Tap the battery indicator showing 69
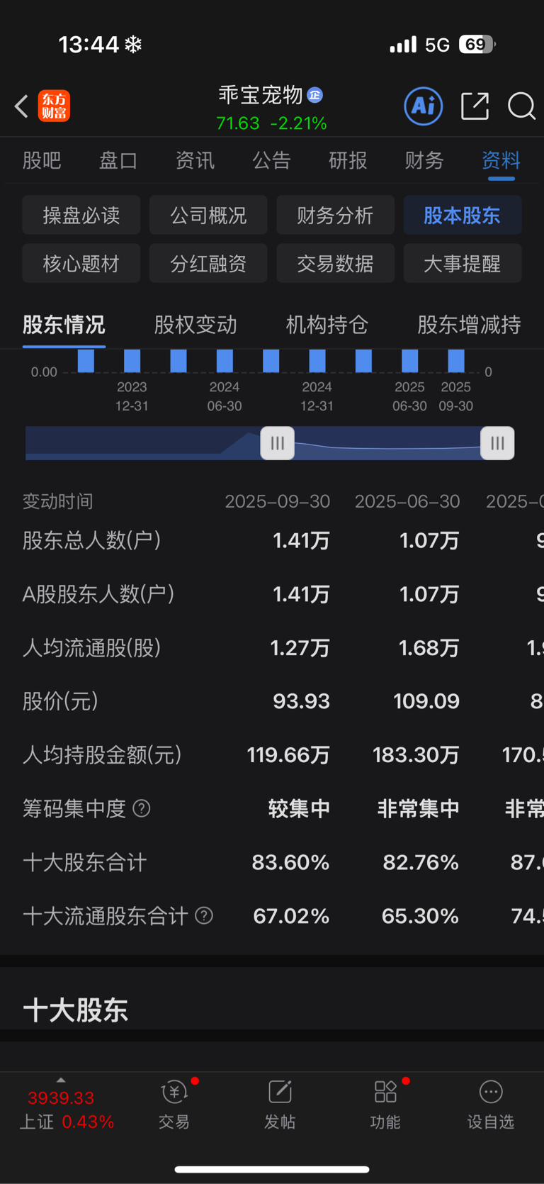Viewport: 544px width, 1184px height. [x=477, y=45]
